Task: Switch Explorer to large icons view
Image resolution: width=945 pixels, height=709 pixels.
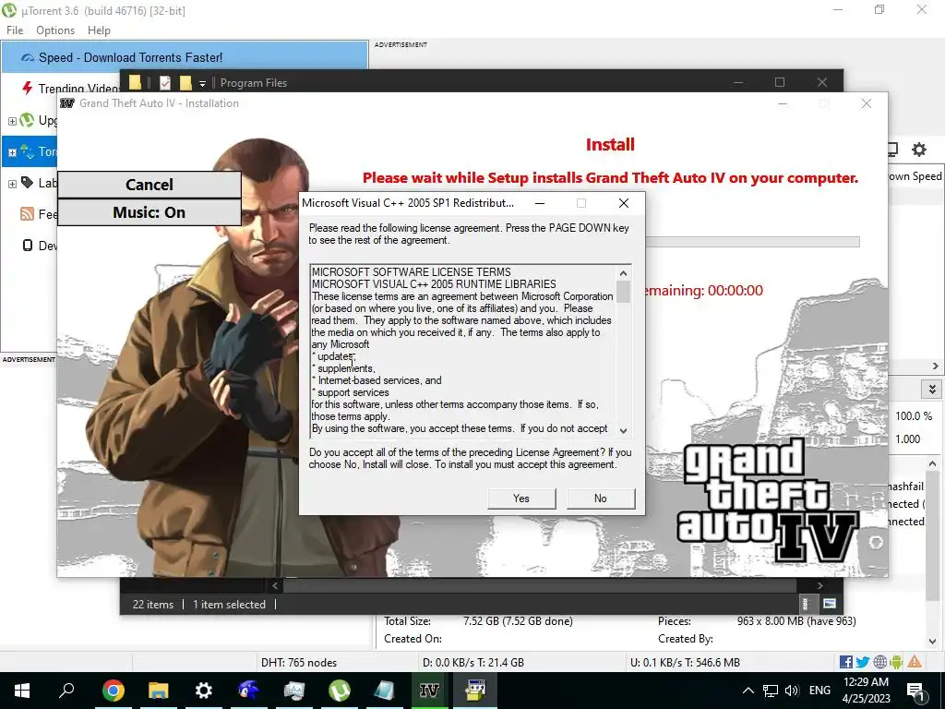Action: [x=830, y=604]
